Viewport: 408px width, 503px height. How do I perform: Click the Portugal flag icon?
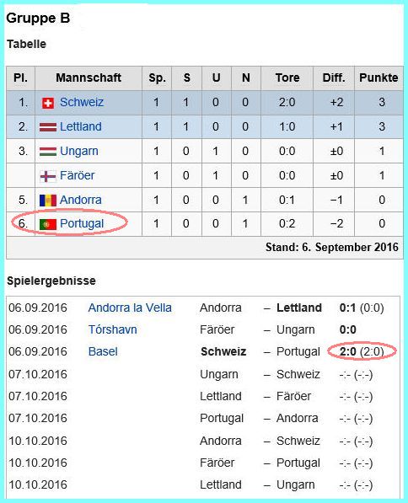point(48,224)
